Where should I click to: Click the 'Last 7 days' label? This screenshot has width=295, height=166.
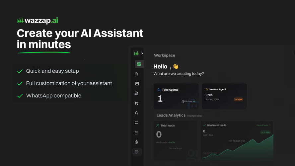pyautogui.click(x=208, y=135)
